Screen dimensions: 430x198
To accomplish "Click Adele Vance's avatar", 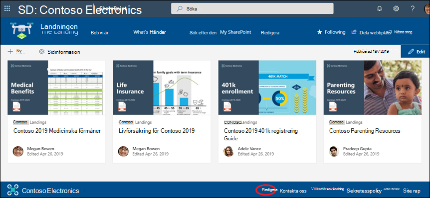I will pyautogui.click(x=228, y=151).
